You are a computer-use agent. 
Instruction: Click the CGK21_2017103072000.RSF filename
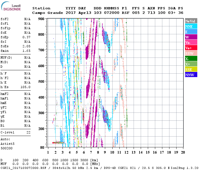point(23,168)
